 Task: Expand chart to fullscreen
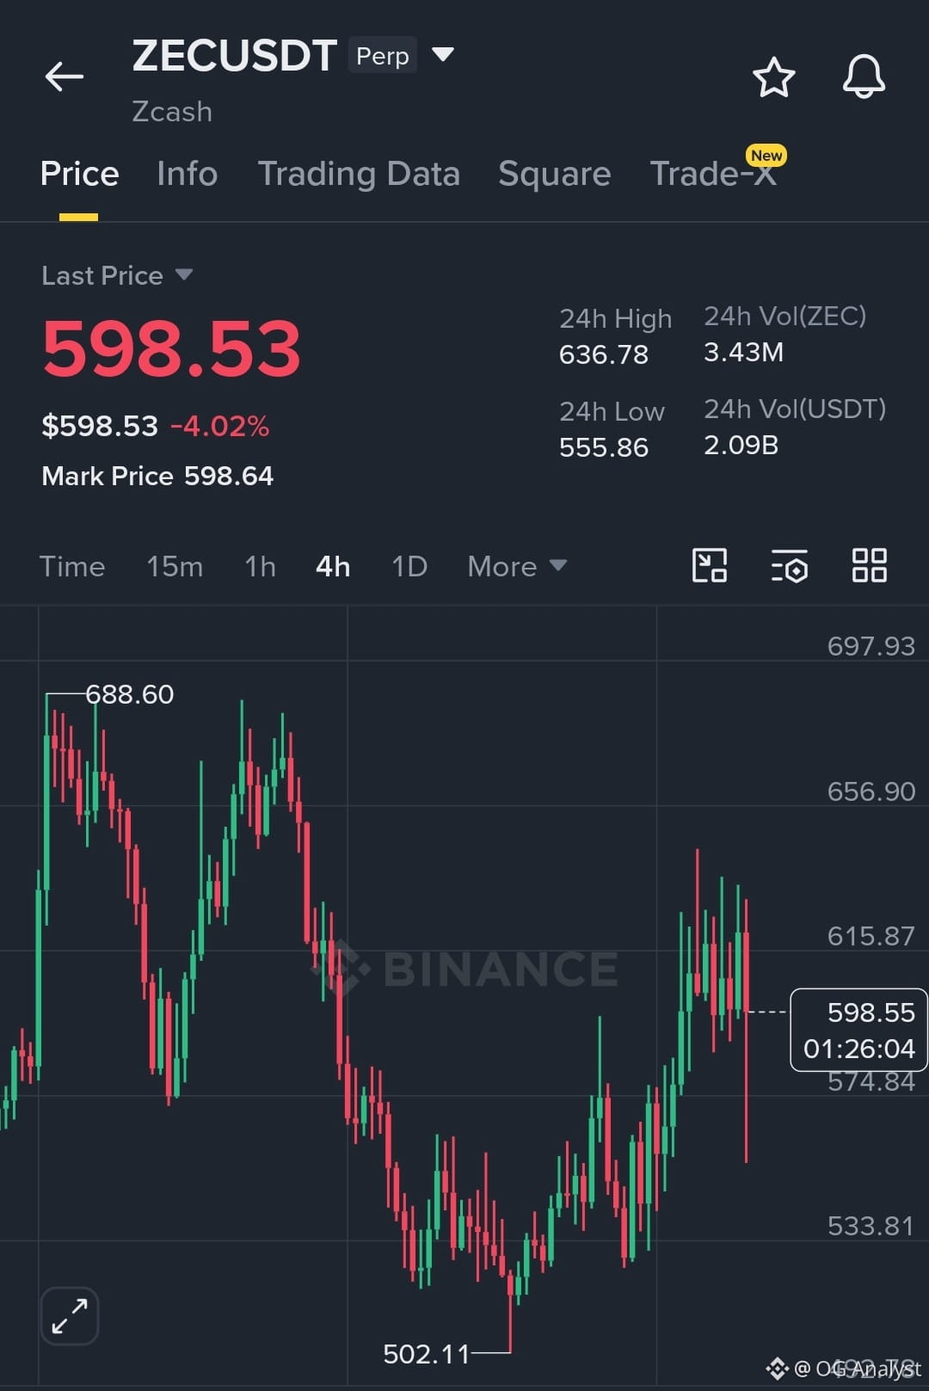tap(70, 1316)
